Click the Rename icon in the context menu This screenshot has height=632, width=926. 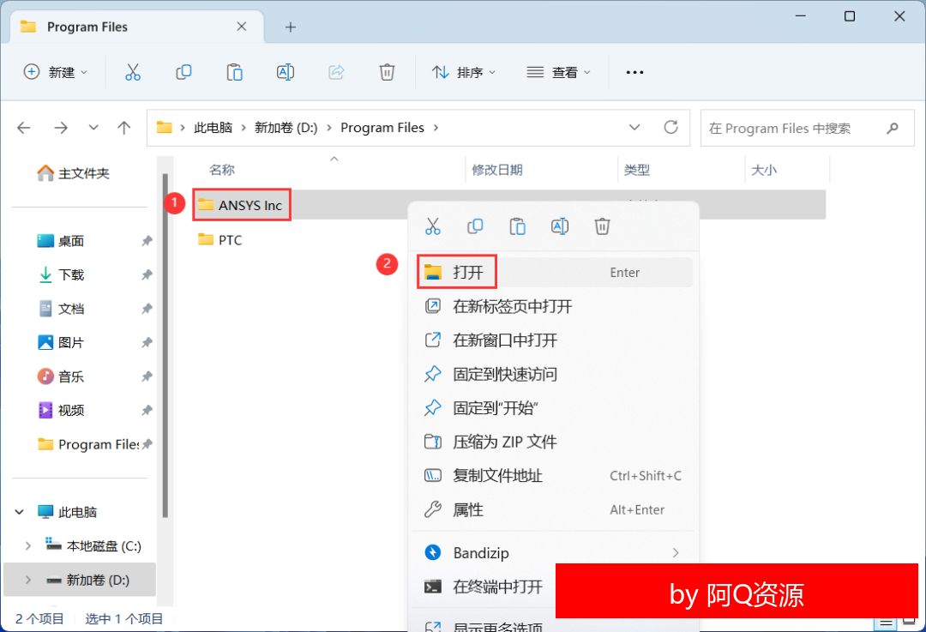coord(560,226)
